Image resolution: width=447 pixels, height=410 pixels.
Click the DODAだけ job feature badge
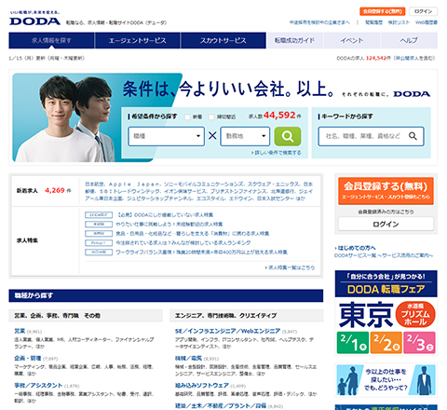tap(99, 215)
